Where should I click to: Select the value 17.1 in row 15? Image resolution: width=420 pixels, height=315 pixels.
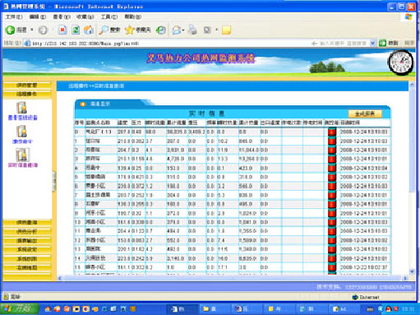pyautogui.click(x=222, y=267)
